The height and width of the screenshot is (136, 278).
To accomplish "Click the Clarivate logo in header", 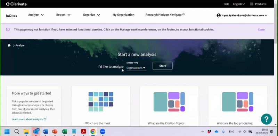I will 16,4.
